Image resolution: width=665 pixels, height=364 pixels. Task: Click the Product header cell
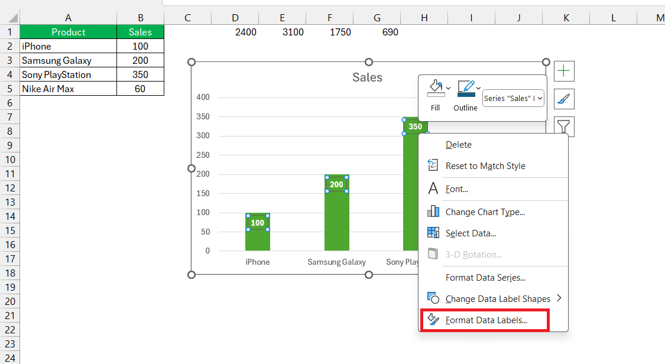click(69, 32)
